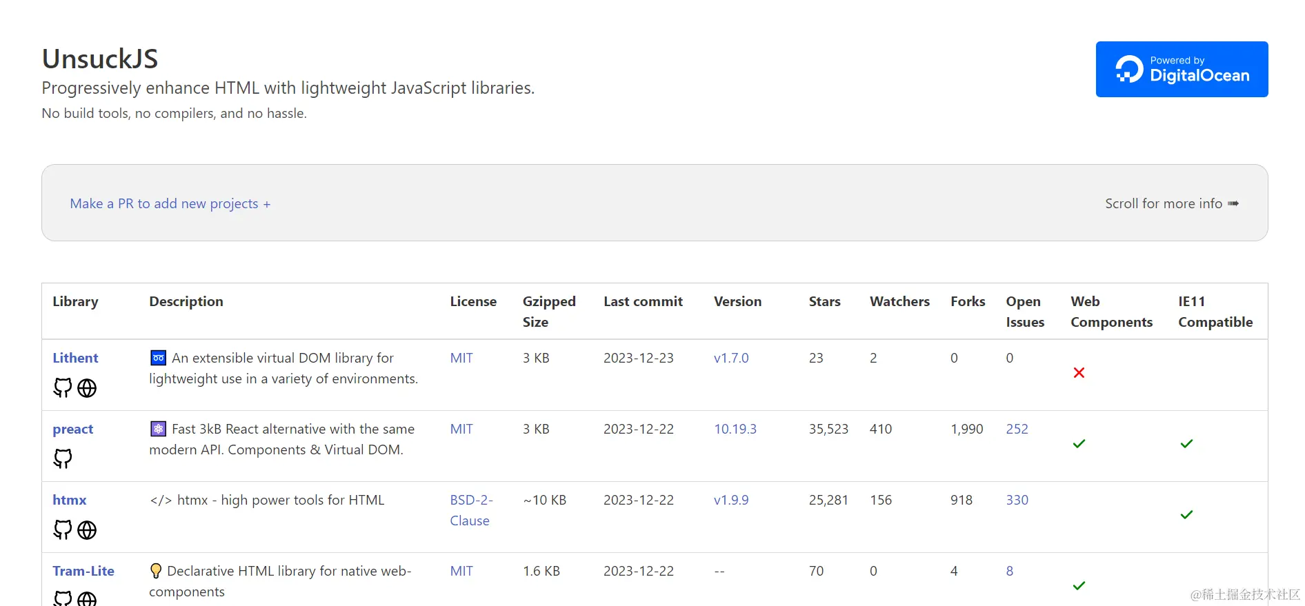Click preact's Web Components green checkmark

click(1079, 444)
